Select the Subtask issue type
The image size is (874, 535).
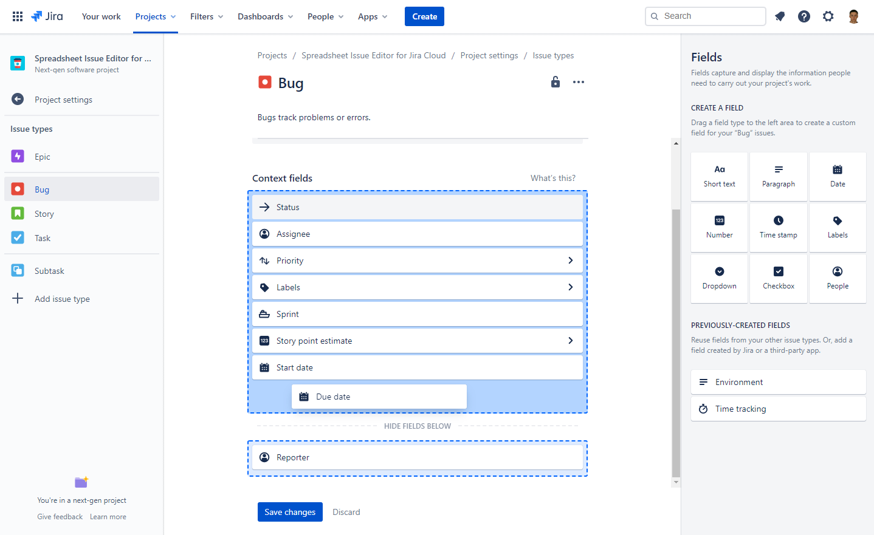(x=81, y=271)
